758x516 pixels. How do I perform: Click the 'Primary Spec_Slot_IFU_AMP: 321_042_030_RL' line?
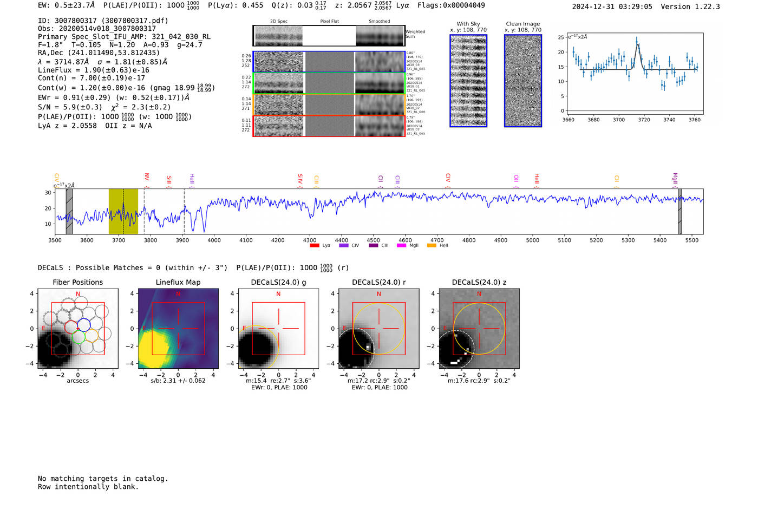[124, 37]
